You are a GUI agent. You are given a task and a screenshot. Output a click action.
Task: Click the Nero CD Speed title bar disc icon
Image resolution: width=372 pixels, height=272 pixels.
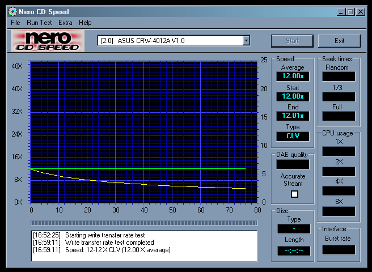12,12
